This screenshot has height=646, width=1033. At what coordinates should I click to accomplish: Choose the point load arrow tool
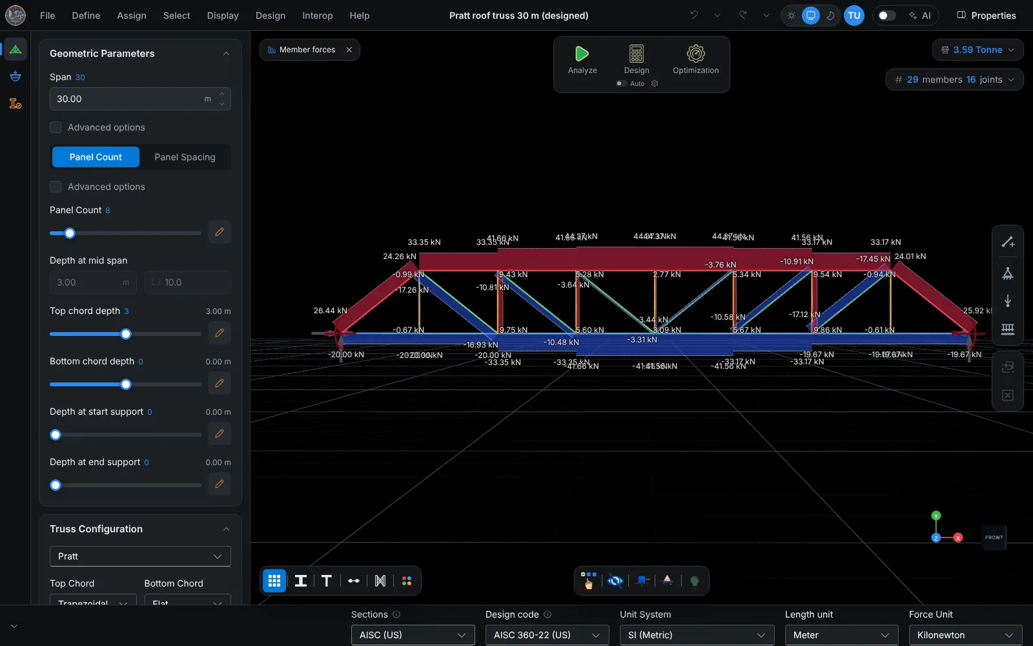click(1008, 301)
